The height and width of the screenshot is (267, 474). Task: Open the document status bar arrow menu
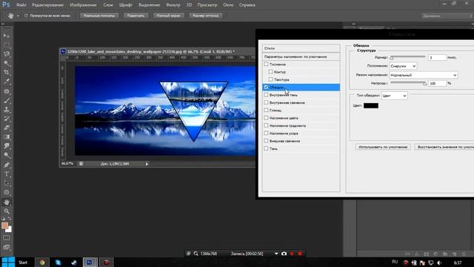(x=147, y=164)
